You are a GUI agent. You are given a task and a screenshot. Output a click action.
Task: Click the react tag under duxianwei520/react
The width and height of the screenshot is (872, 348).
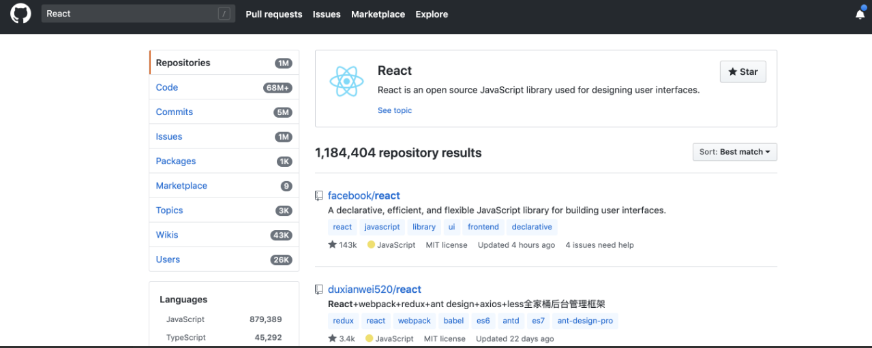coord(376,321)
